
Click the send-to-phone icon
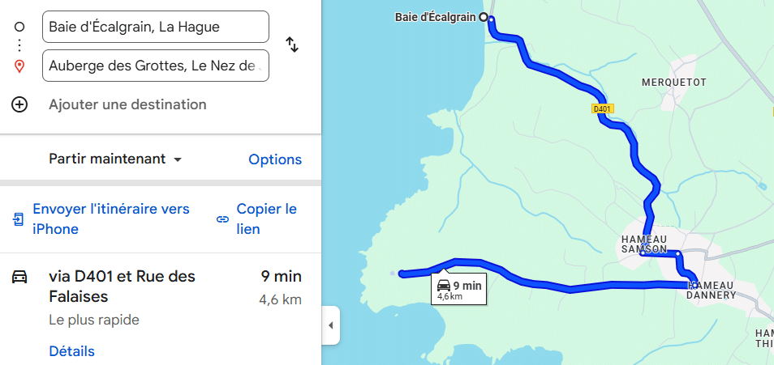click(x=19, y=219)
